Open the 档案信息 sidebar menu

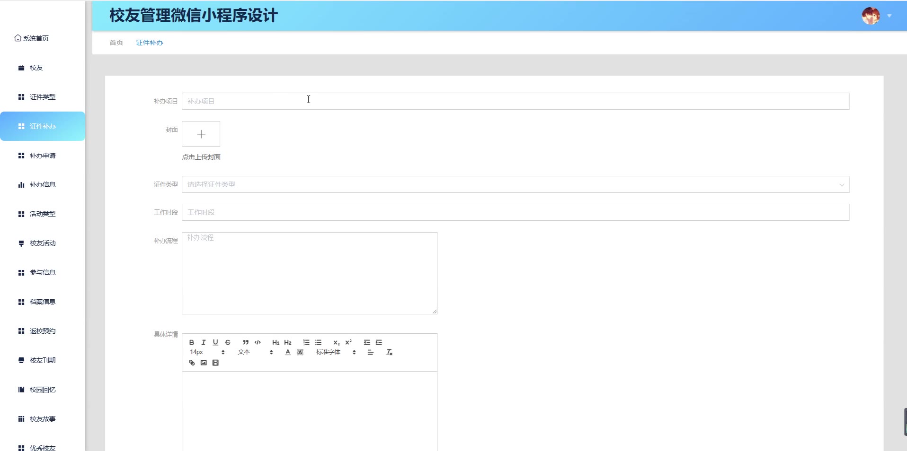43,302
